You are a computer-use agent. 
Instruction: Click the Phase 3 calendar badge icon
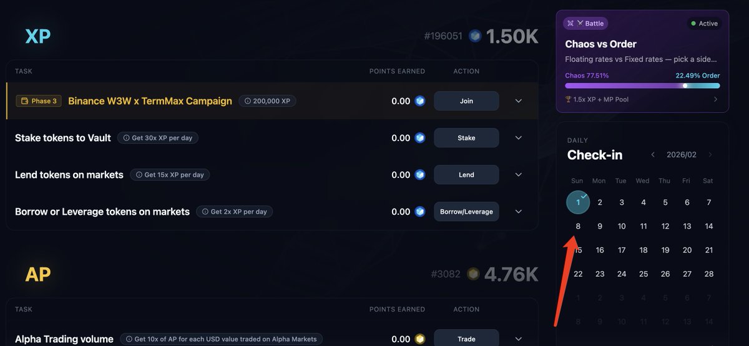pos(24,101)
